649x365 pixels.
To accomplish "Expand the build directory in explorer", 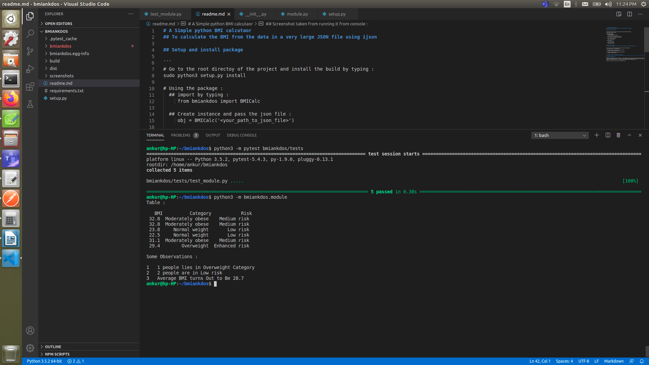I will coord(54,60).
